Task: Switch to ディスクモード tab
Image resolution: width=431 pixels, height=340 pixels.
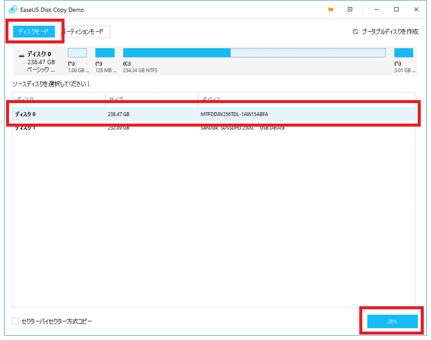Action: click(34, 31)
